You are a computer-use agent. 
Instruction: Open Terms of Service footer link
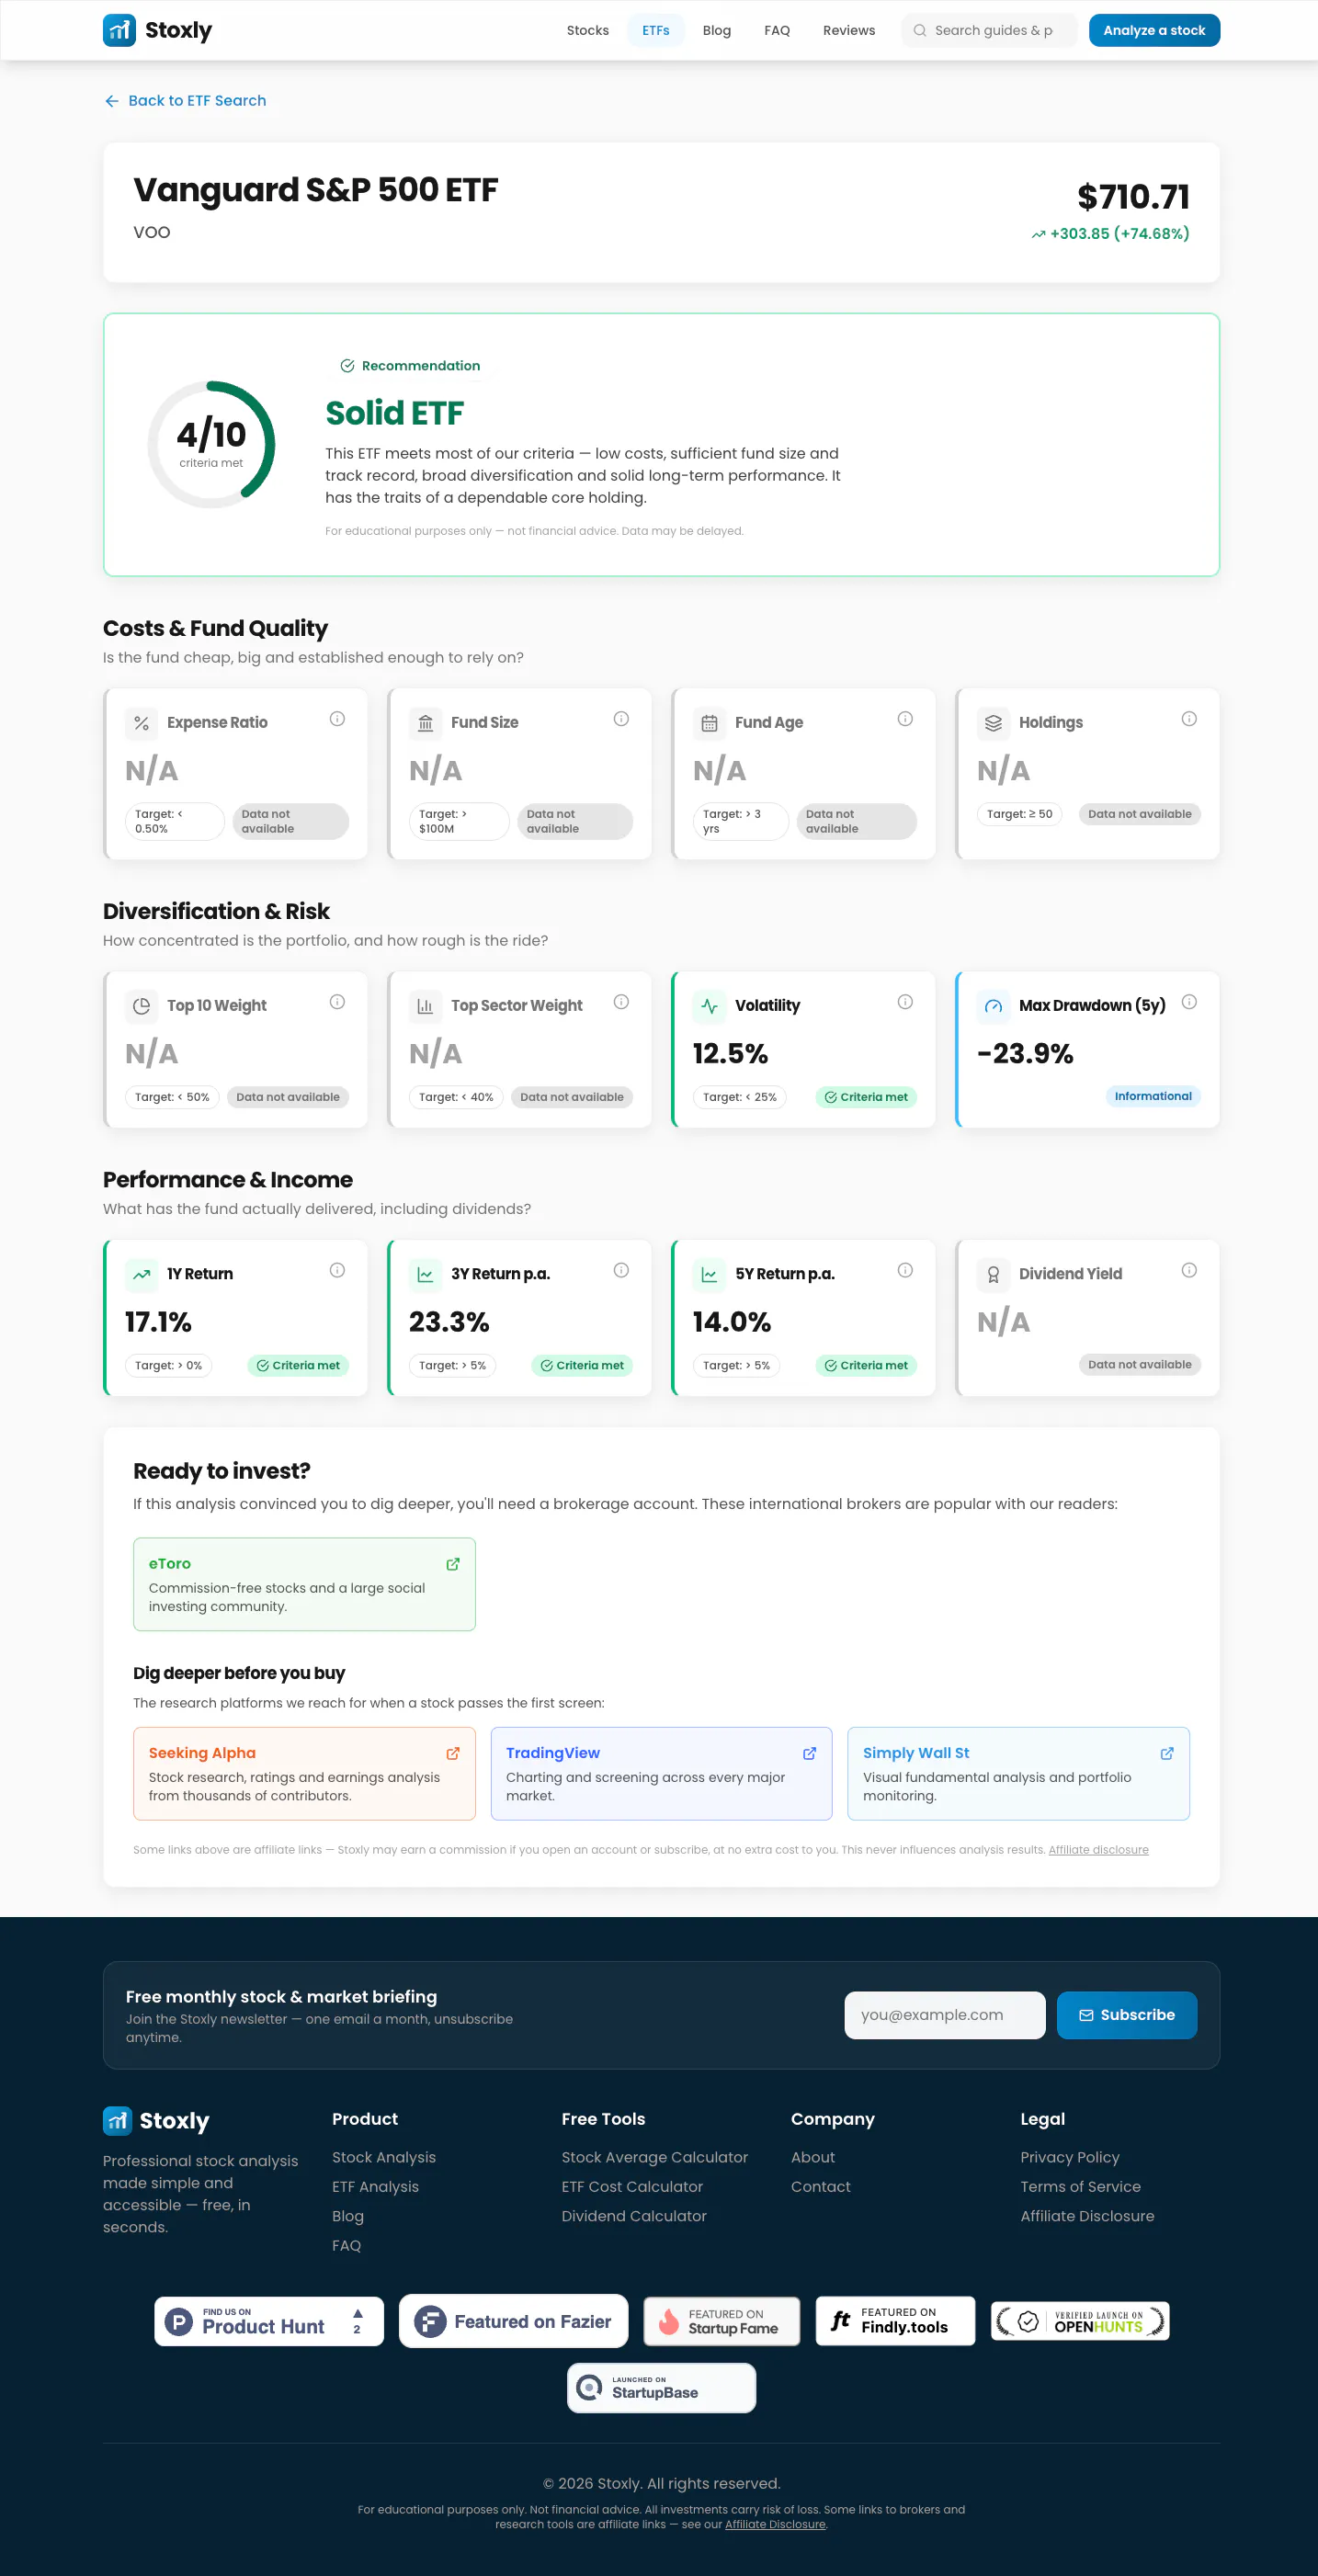[1080, 2187]
